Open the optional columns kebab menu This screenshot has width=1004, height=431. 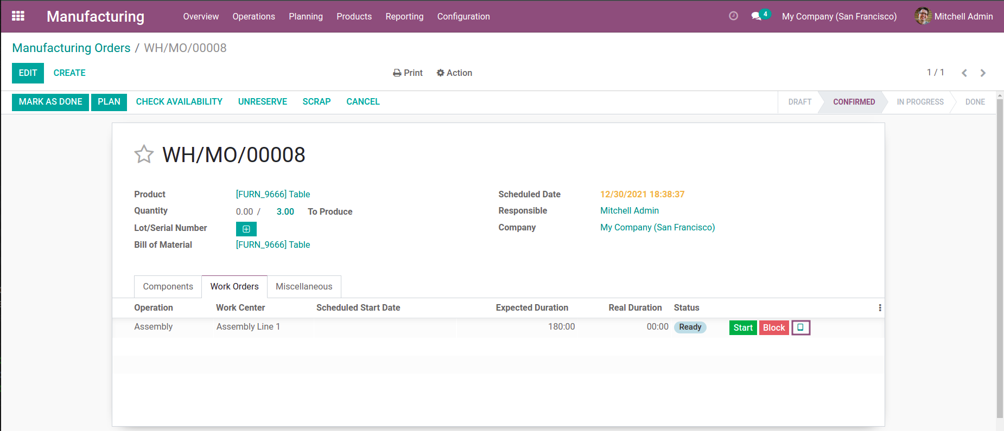tap(880, 308)
